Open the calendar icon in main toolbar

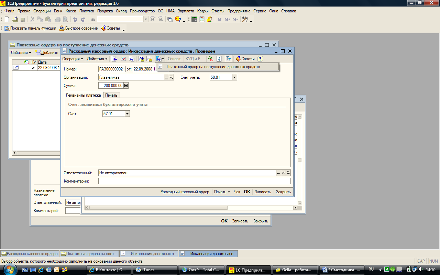202,20
